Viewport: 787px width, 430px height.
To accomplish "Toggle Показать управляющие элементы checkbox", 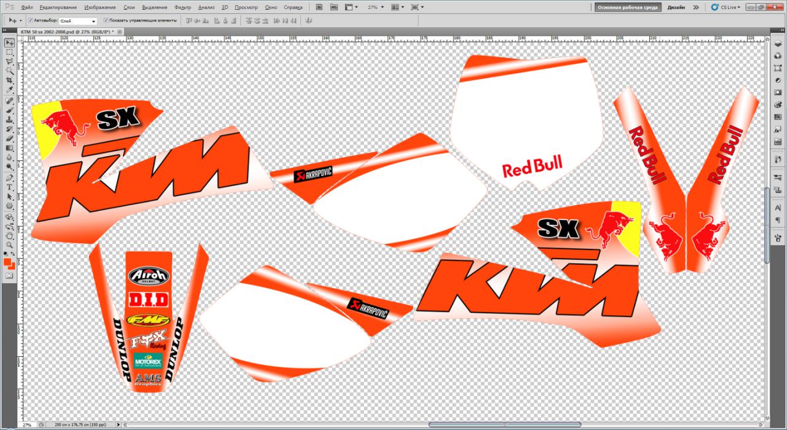I will tap(106, 20).
